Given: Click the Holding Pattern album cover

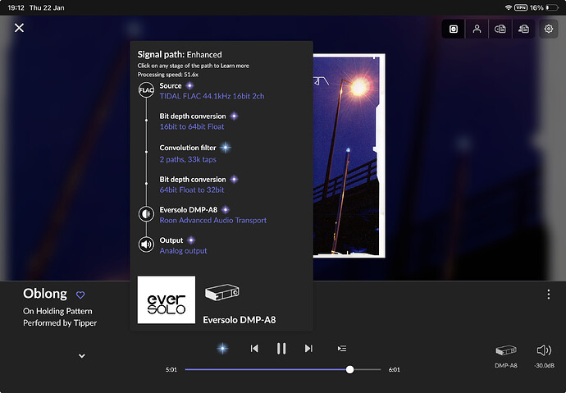Looking at the screenshot, I should [x=349, y=156].
